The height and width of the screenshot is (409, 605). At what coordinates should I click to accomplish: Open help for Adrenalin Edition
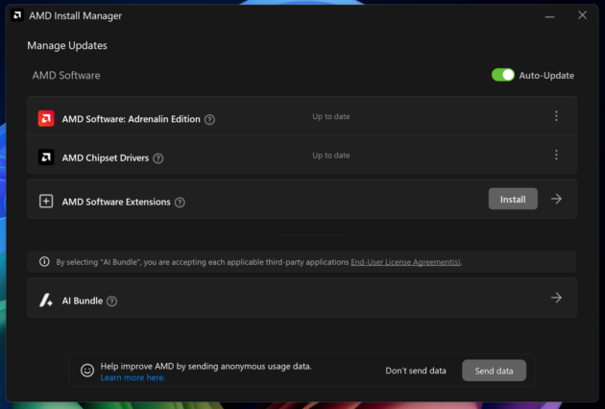tap(209, 120)
